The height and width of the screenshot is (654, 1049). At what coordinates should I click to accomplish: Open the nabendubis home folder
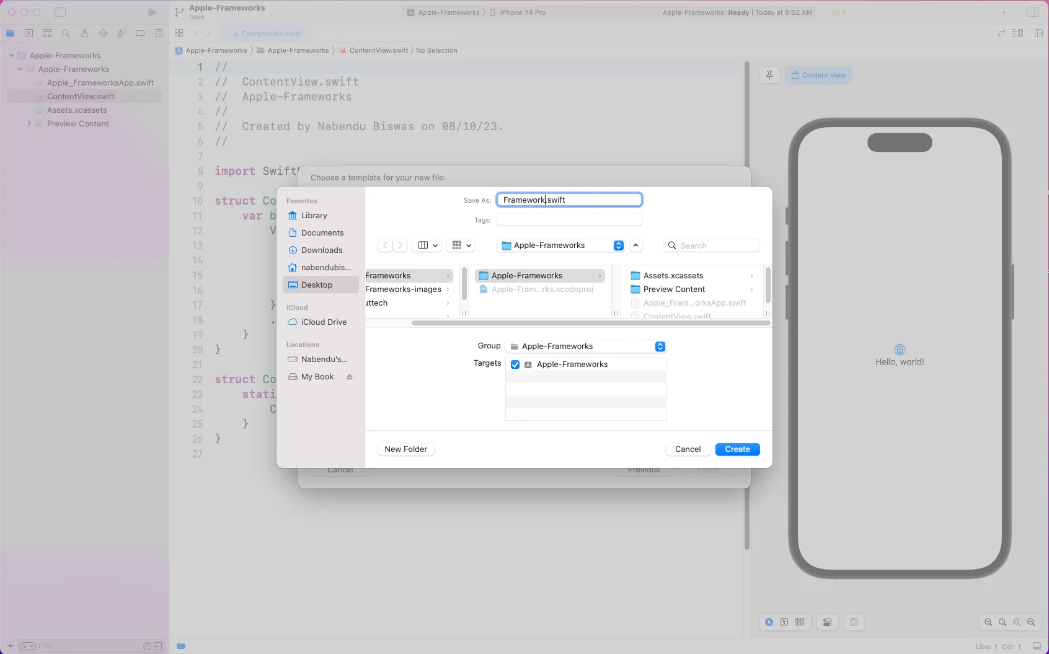click(321, 267)
